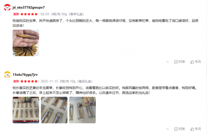
Task: Open username 15s4u76ygq7jrv profile
Action: tap(25, 75)
